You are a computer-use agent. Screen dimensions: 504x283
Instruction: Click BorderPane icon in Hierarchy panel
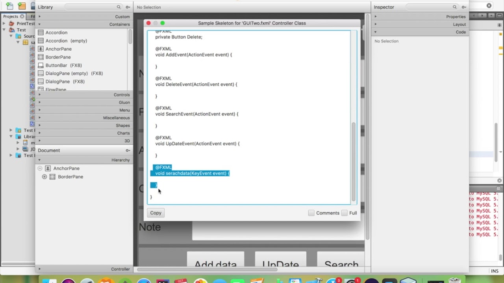click(x=52, y=177)
